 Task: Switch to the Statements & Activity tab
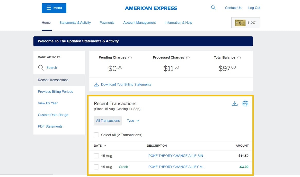[75, 23]
